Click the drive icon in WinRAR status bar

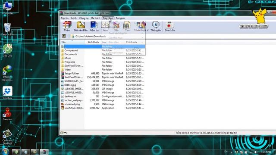tap(62, 133)
